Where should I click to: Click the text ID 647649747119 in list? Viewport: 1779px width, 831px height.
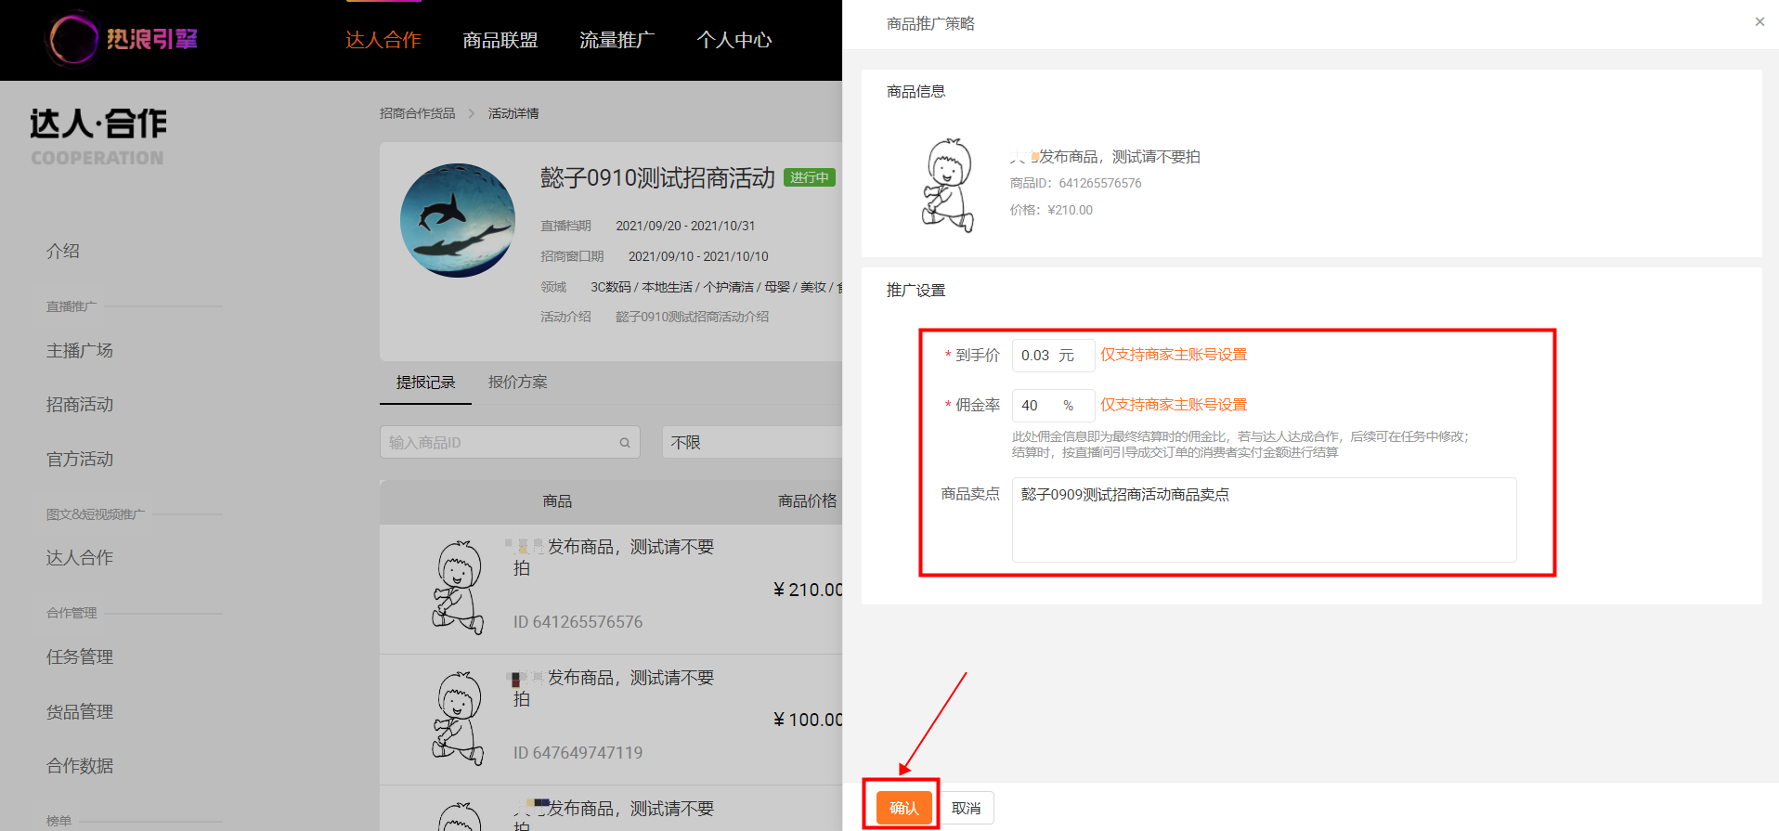tap(578, 753)
